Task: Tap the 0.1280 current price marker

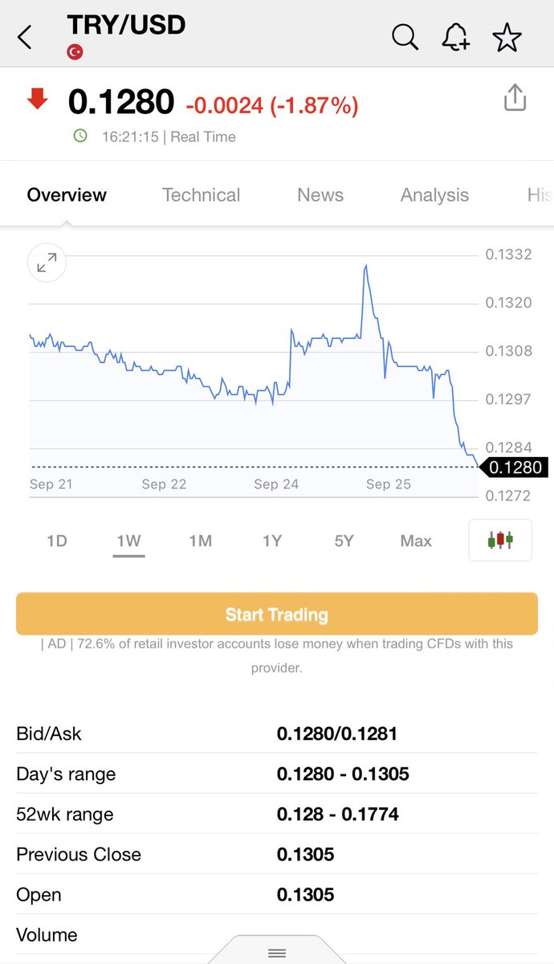Action: (x=515, y=468)
